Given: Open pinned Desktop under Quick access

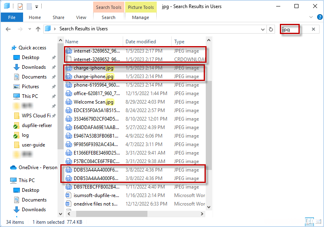Looking at the screenshot, I should tap(30, 57).
